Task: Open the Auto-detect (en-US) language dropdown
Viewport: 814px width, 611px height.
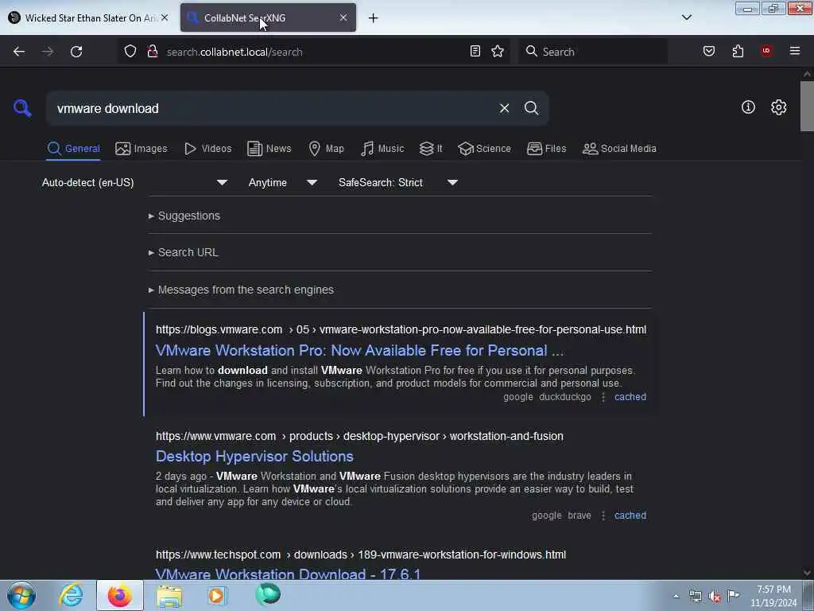Action: (134, 182)
